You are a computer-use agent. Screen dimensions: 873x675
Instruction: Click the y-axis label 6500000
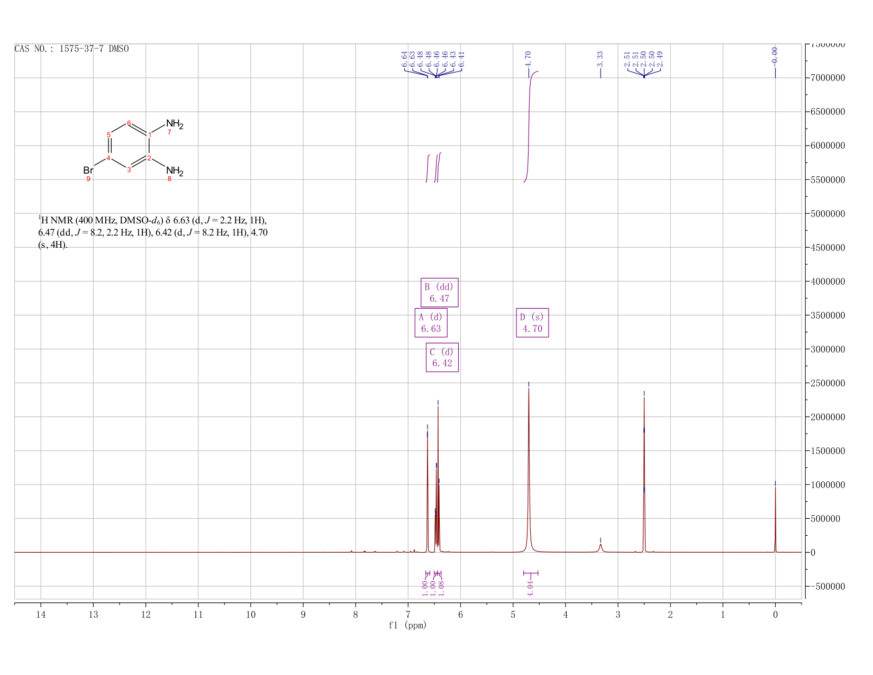tap(827, 112)
